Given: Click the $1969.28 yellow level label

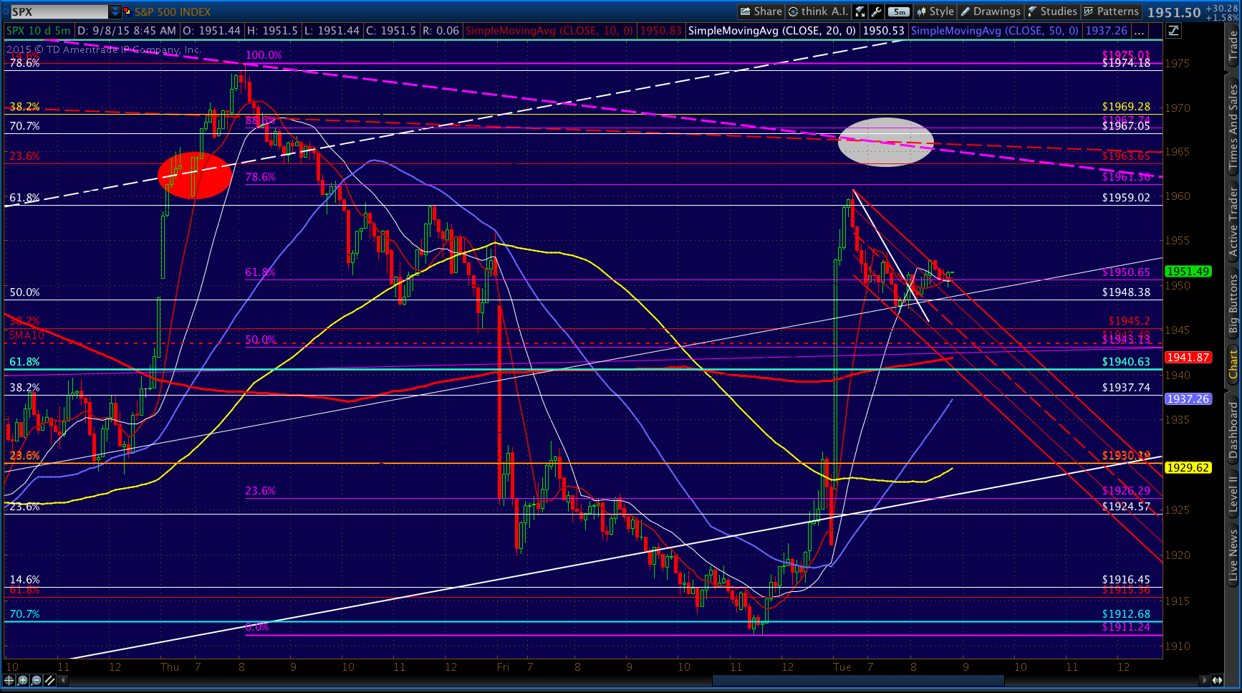Looking at the screenshot, I should click(1126, 107).
